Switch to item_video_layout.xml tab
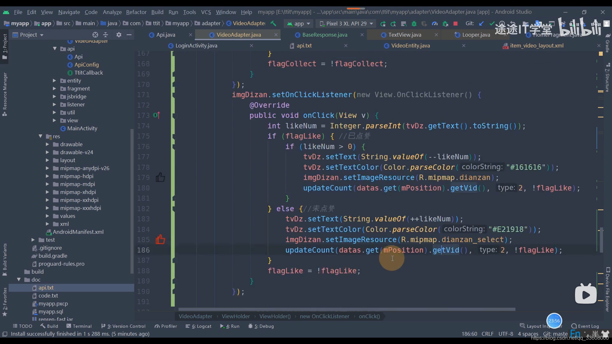The image size is (612, 344). (x=537, y=46)
